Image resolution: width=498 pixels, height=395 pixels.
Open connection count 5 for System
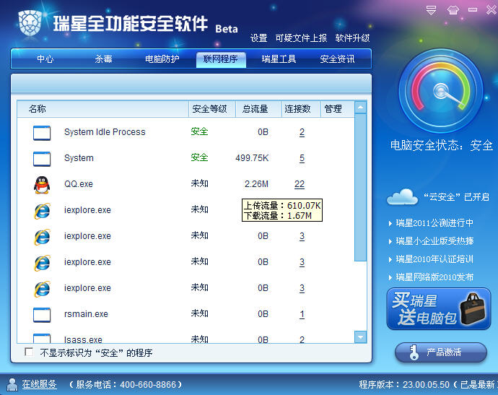click(302, 158)
